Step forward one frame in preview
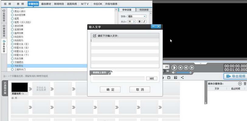Image resolution: width=247 pixels, height=121 pixels. tap(192, 68)
